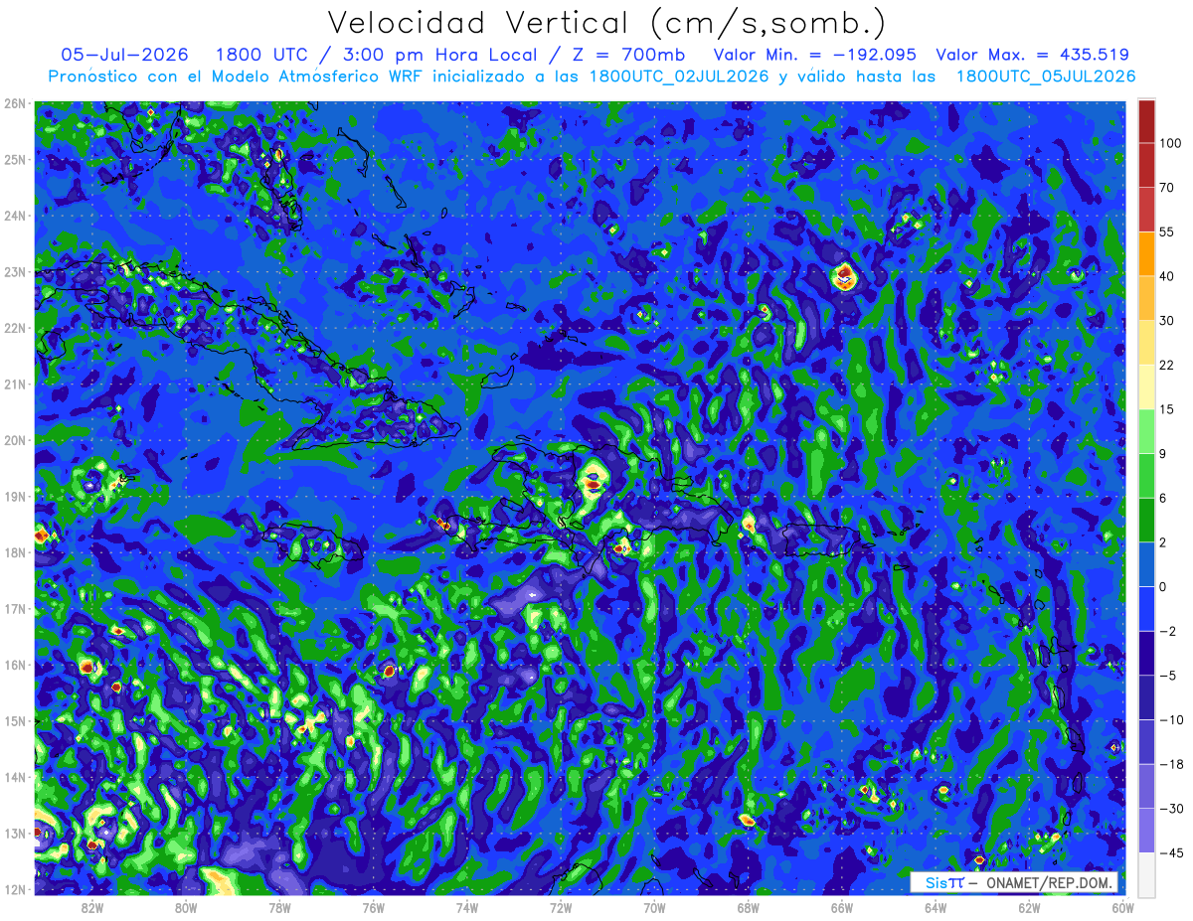Click the '60W' longitude label
1193x921 pixels.
1123,908
